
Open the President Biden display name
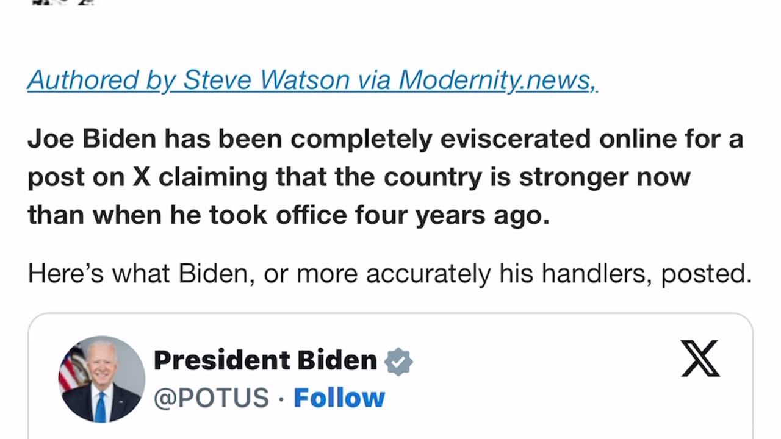click(x=265, y=360)
